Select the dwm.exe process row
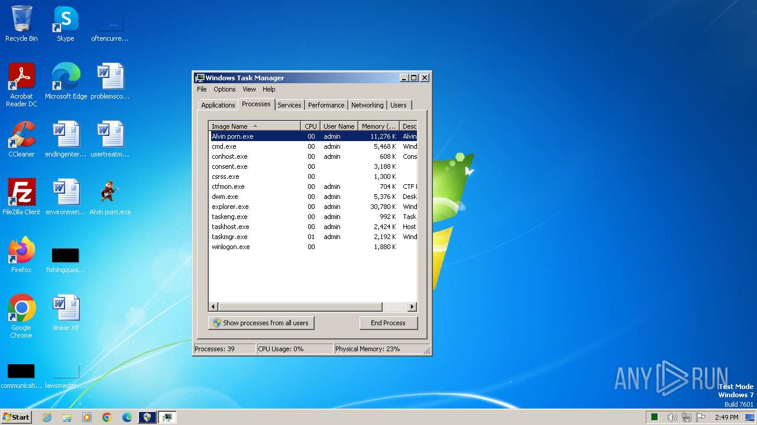This screenshot has width=757, height=425. (x=313, y=197)
